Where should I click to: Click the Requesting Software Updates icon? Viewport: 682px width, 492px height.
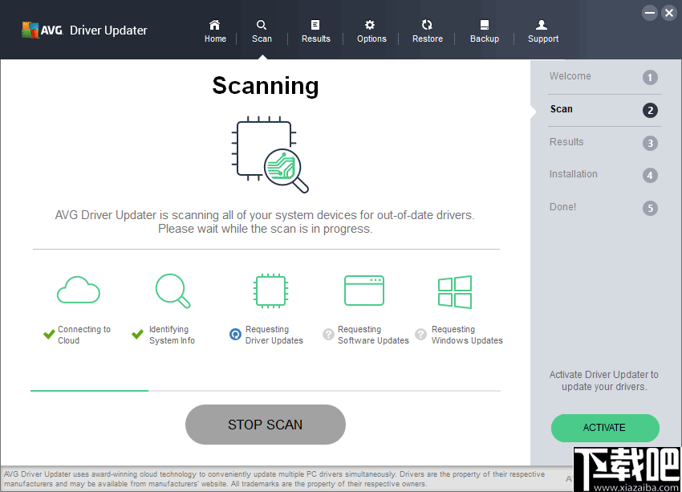pyautogui.click(x=364, y=291)
